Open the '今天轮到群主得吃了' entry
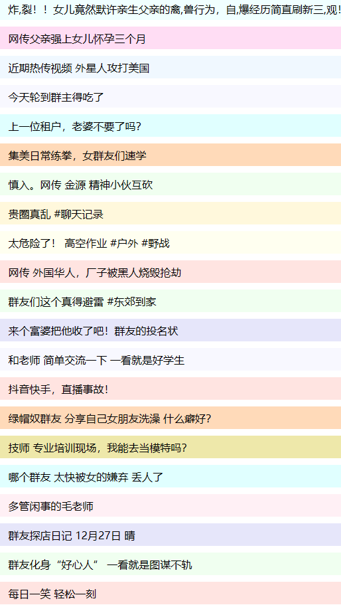Viewport: 341px width, 607px height. point(170,97)
